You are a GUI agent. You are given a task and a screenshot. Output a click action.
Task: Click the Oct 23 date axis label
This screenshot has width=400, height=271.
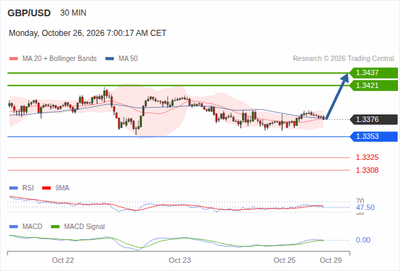pos(180,260)
